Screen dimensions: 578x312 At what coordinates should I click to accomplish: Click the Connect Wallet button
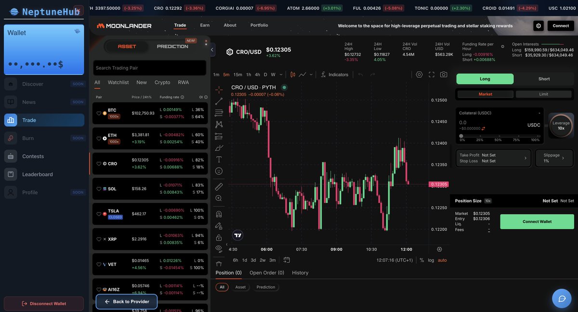coord(537,222)
